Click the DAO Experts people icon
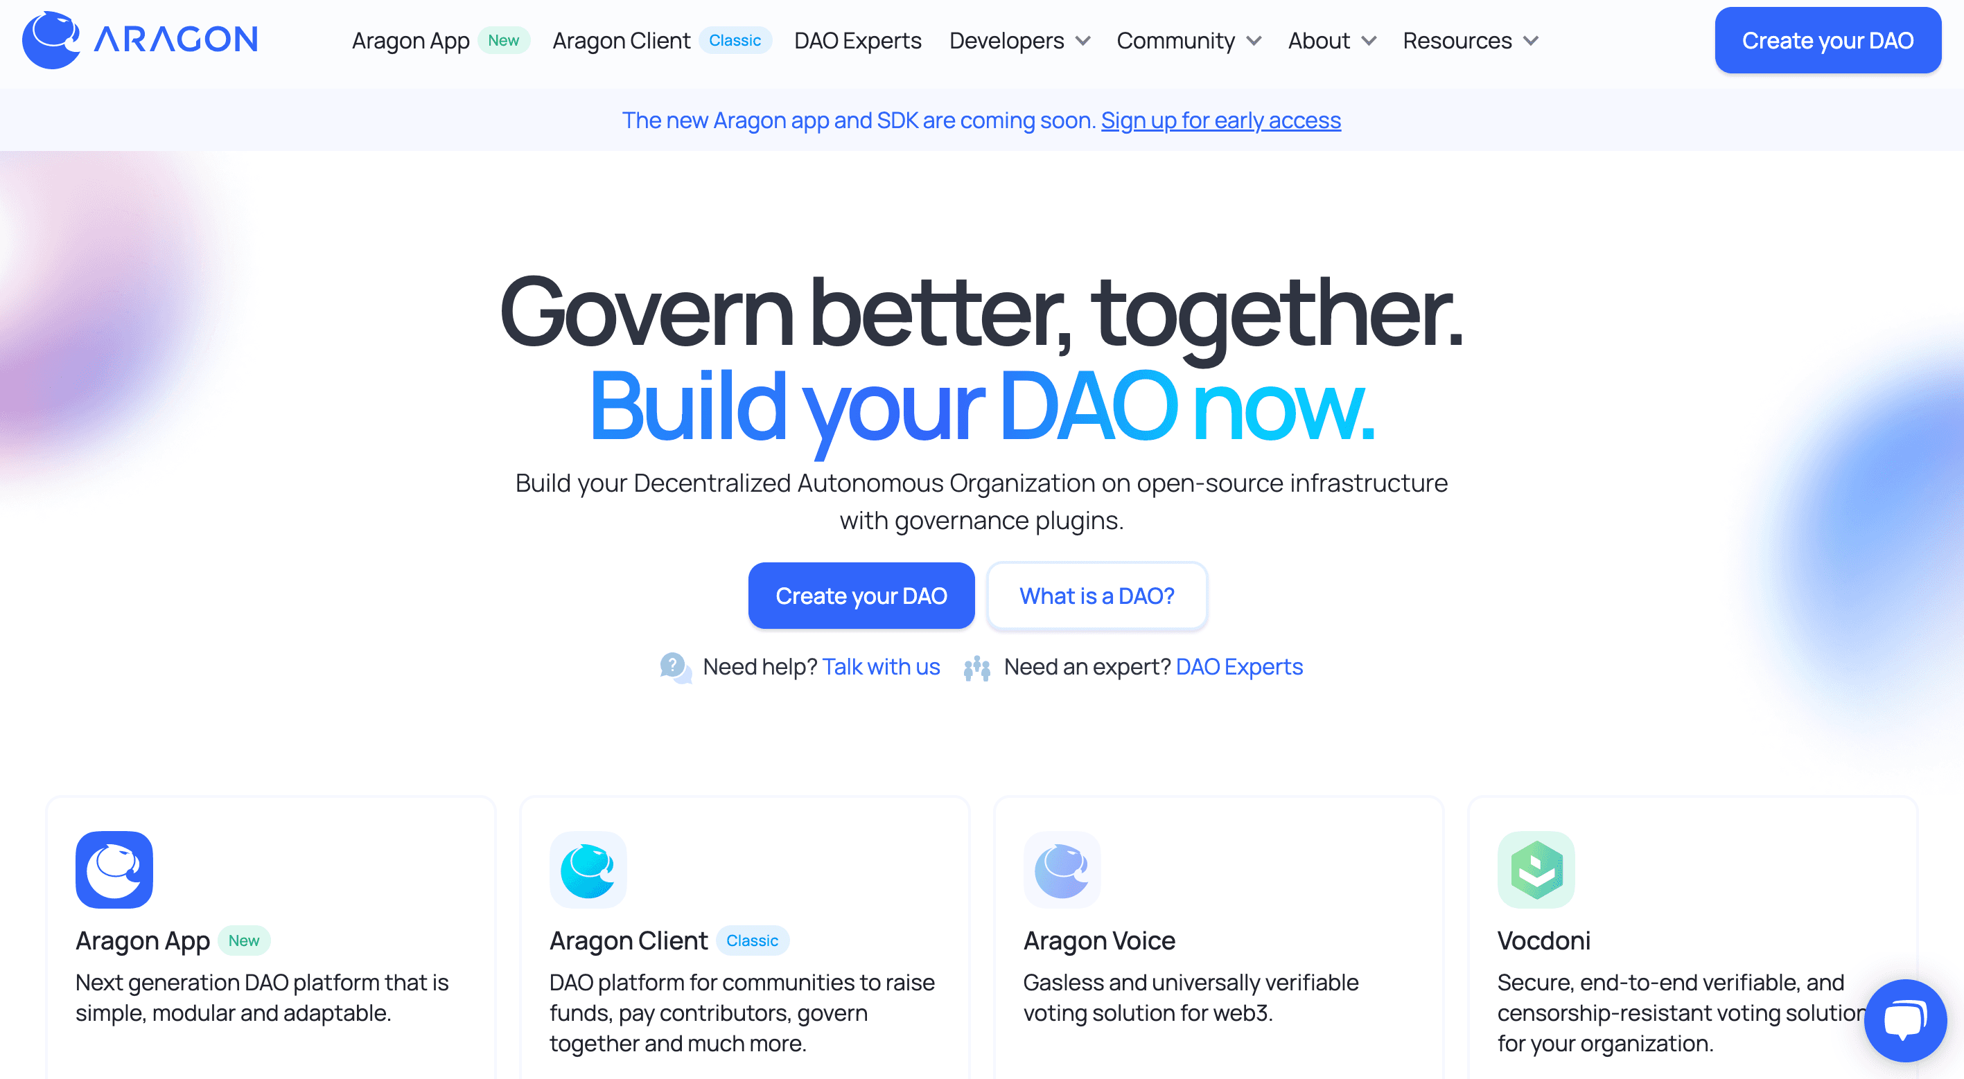Image resolution: width=1964 pixels, height=1079 pixels. click(x=979, y=666)
